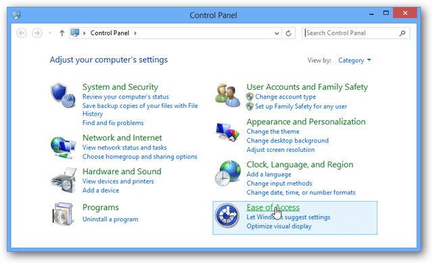Open Clock, Language, and Region category
The width and height of the screenshot is (433, 264).
(300, 165)
